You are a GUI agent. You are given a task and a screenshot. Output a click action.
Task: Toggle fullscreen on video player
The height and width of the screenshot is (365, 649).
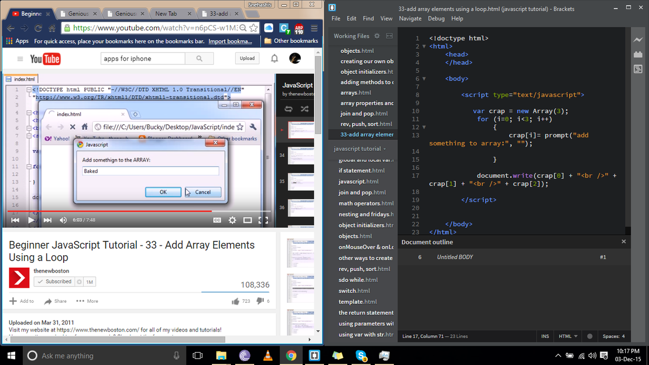coord(264,220)
